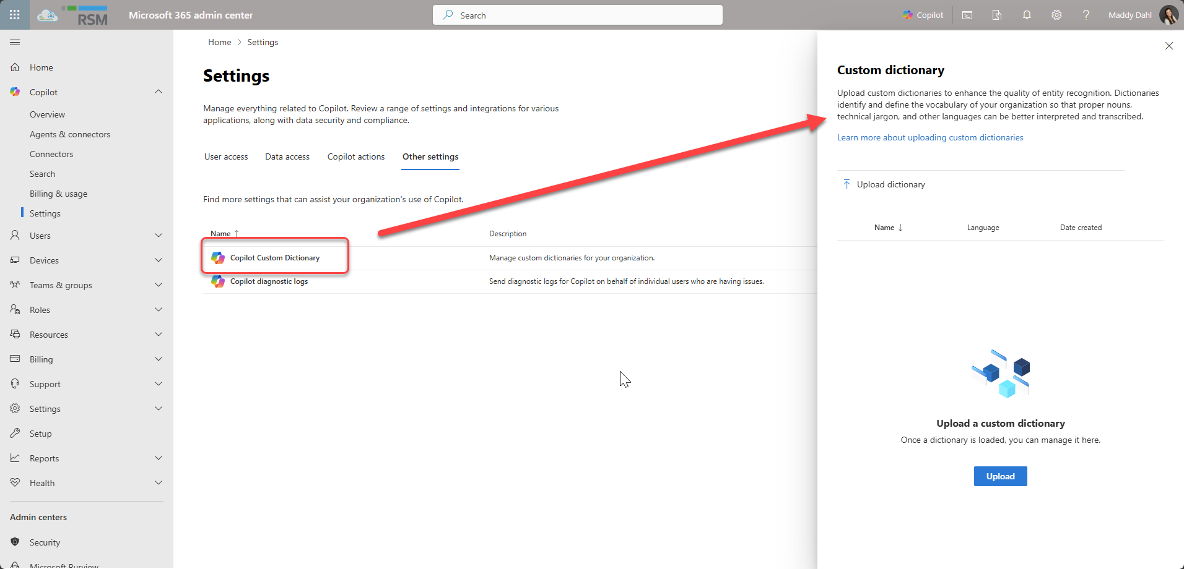Open Agents & connectors page
1184x569 pixels.
tap(70, 134)
